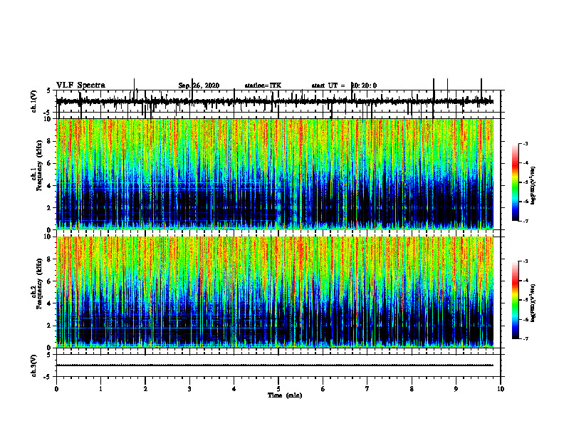
Task: Click the 'Sep. 26, 2020' date label
Action: 199,85
